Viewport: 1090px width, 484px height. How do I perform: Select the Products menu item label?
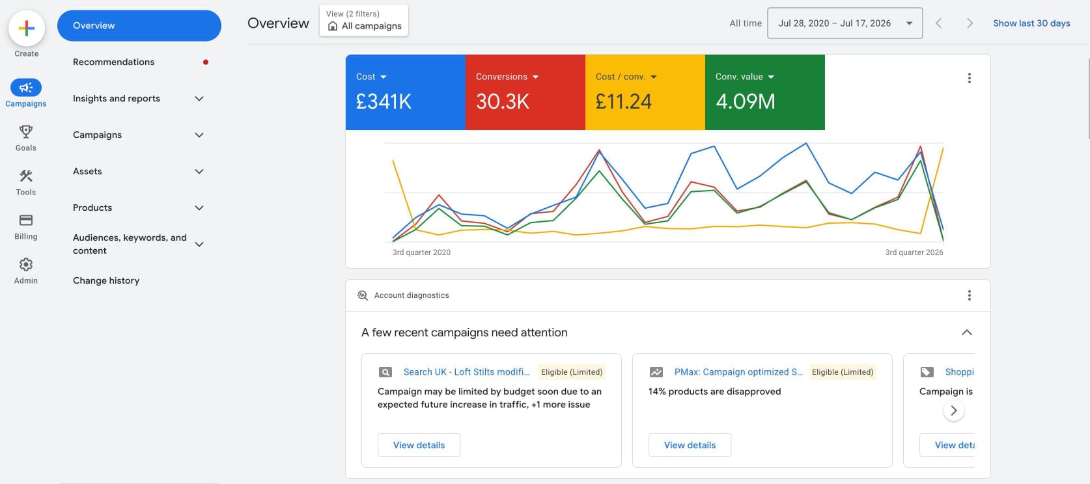pos(92,208)
